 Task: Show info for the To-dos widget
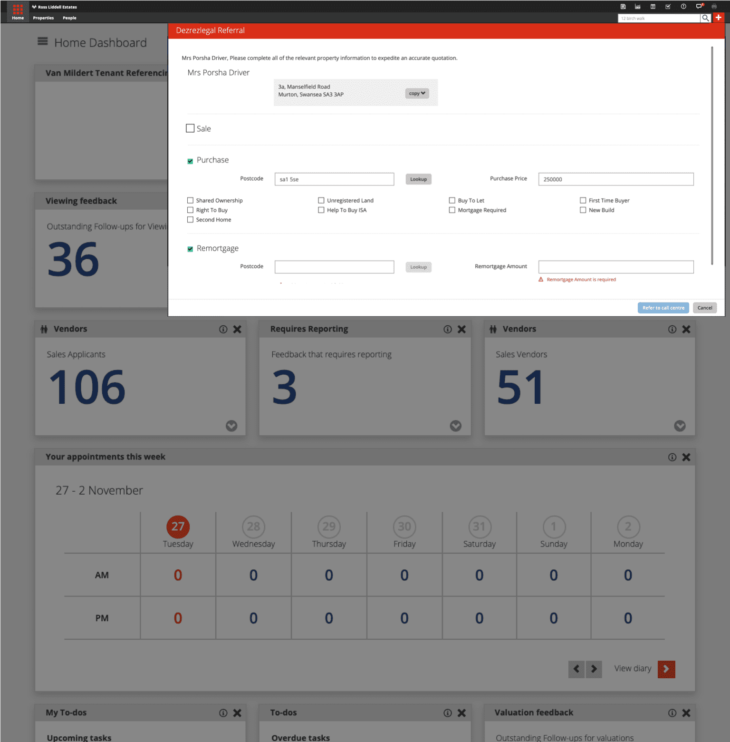tap(448, 713)
